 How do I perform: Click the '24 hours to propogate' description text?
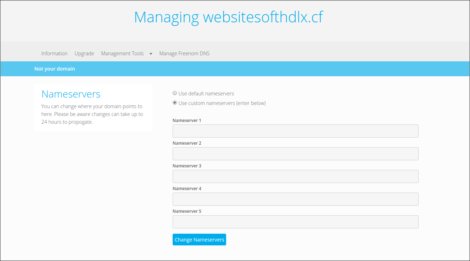click(x=67, y=122)
